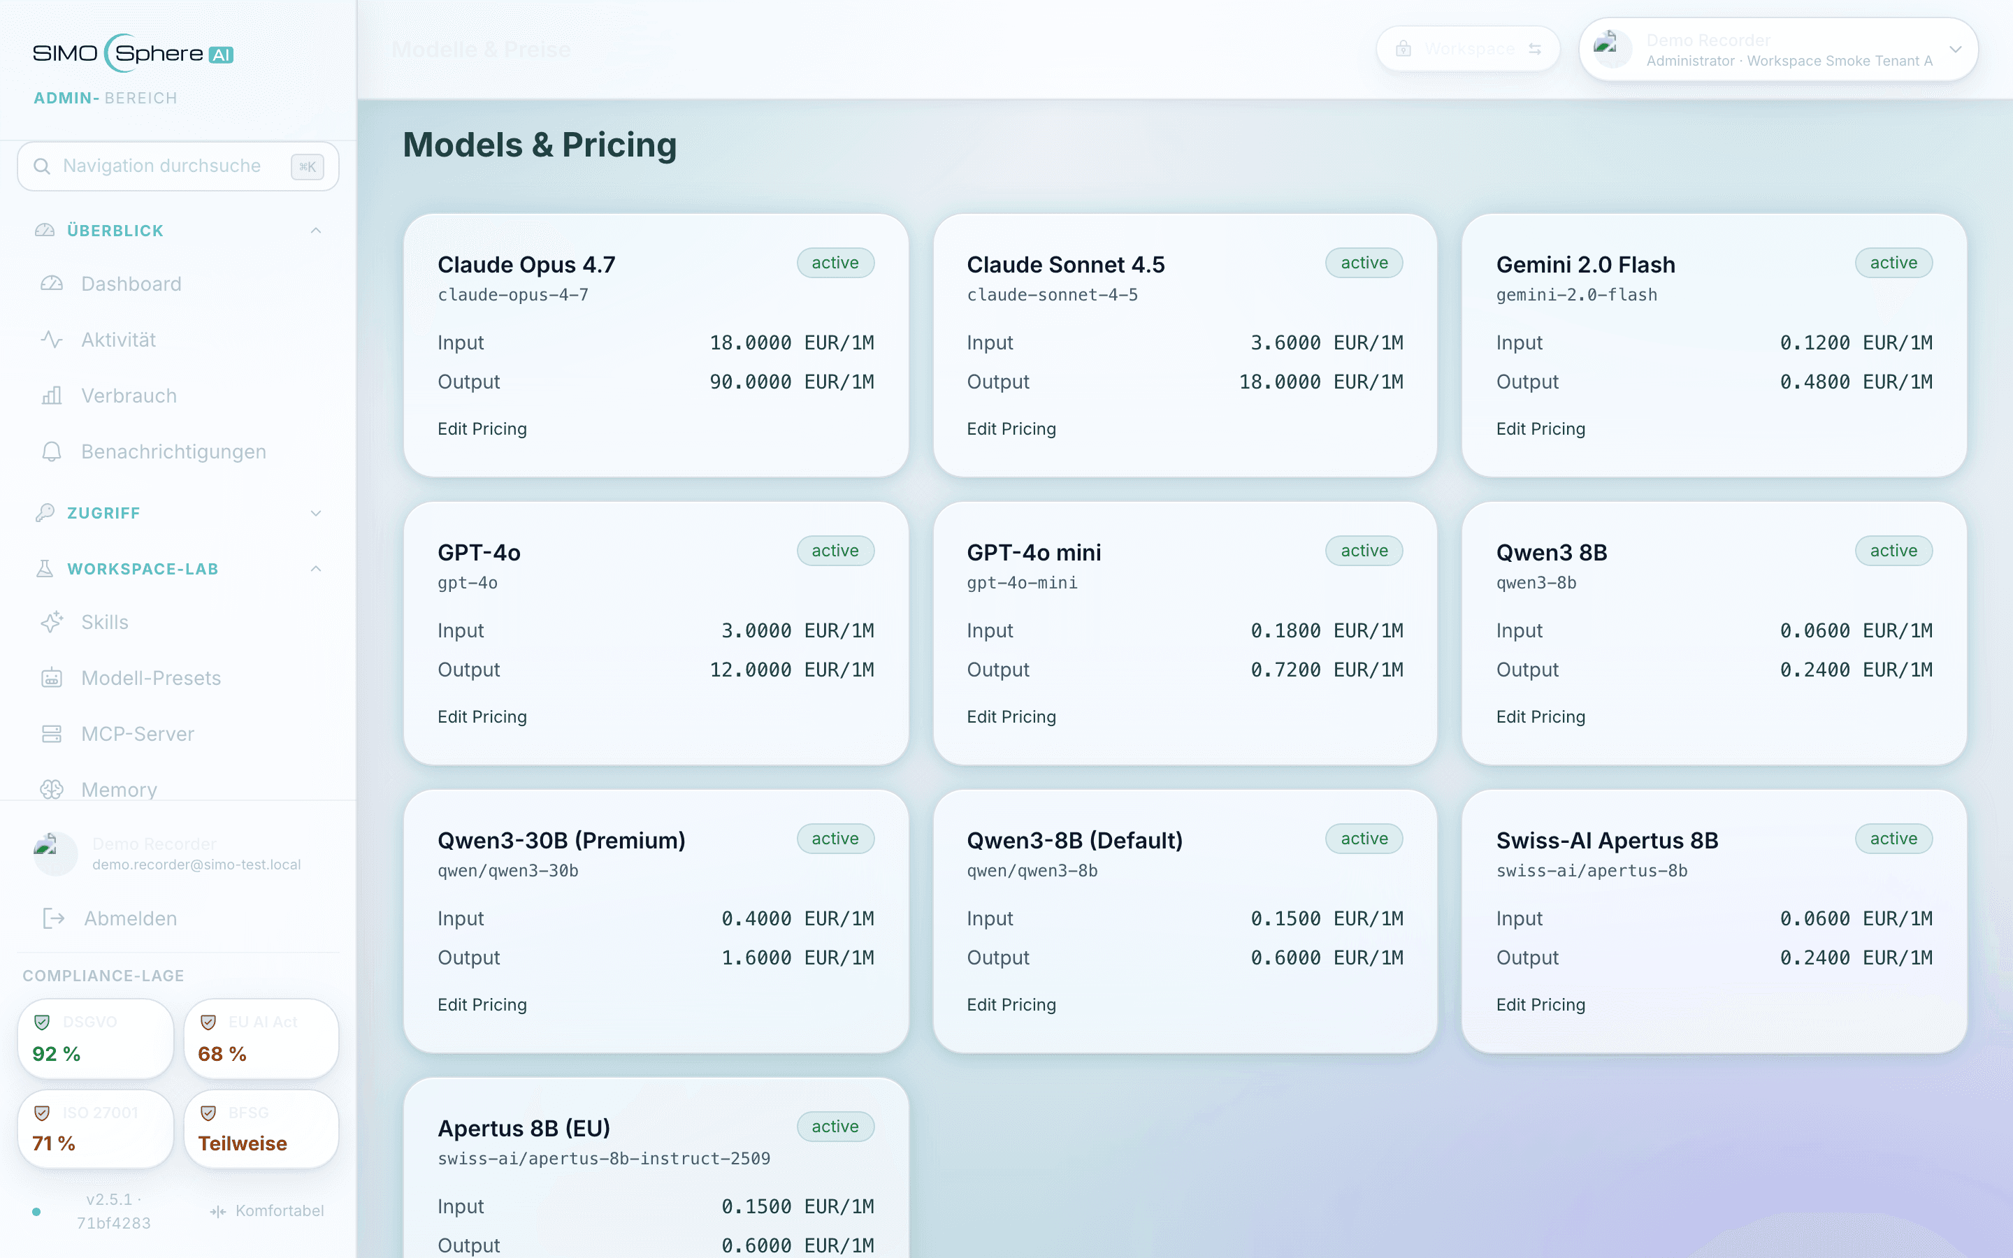Open Skills in Workspace-Lab

point(178,621)
